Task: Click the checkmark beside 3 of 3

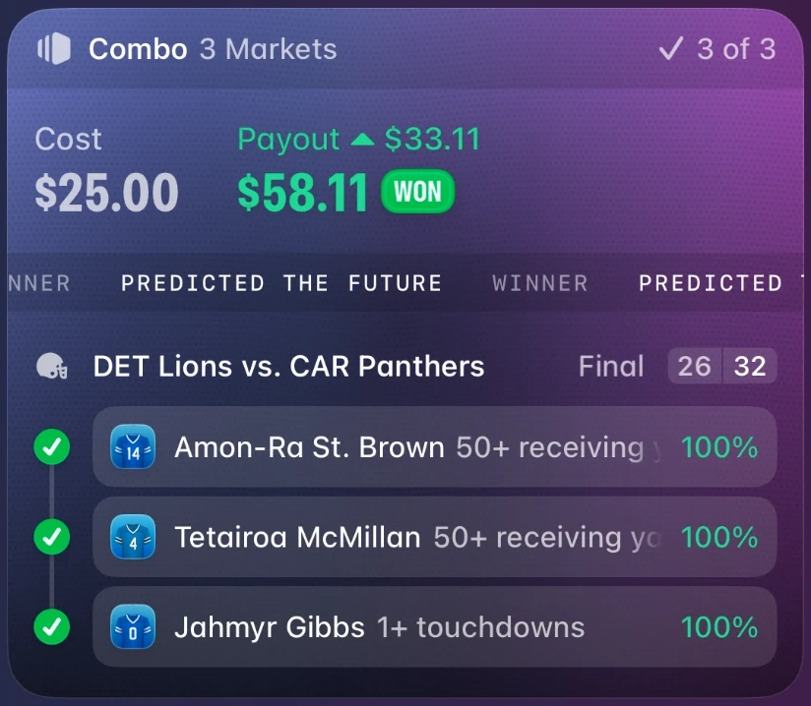Action: [671, 49]
